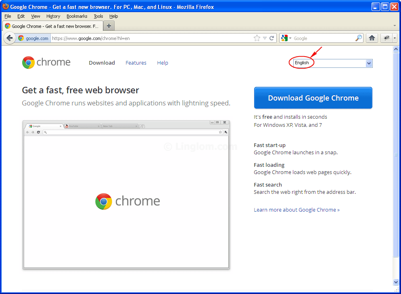Click the Chrome browser preview image
Screen dimensions: 401x294
pyautogui.click(x=126, y=195)
